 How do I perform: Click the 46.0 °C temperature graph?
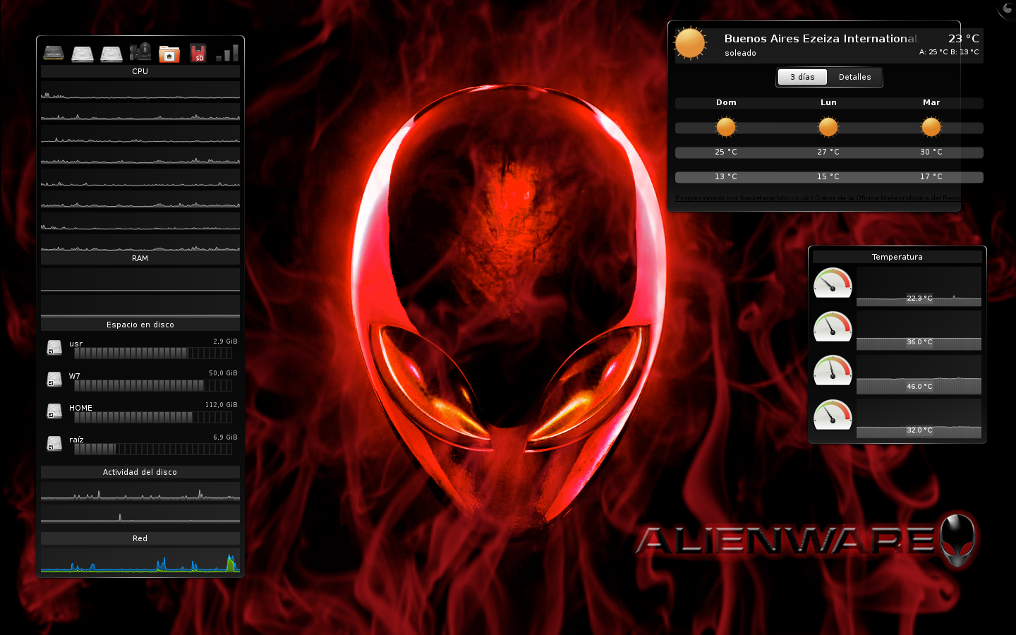(x=919, y=375)
